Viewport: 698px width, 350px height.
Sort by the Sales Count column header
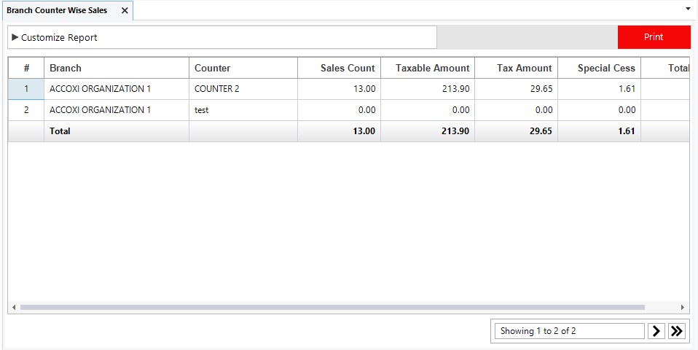pos(340,68)
